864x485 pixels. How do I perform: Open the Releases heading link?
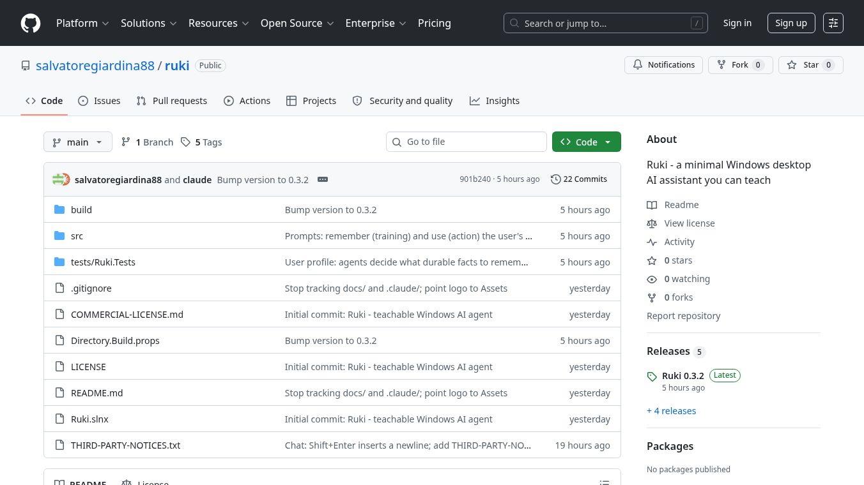pyautogui.click(x=668, y=351)
